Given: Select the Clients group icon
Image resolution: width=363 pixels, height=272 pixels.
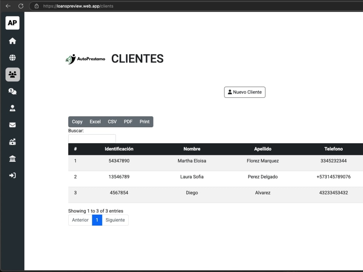Looking at the screenshot, I should point(13,74).
